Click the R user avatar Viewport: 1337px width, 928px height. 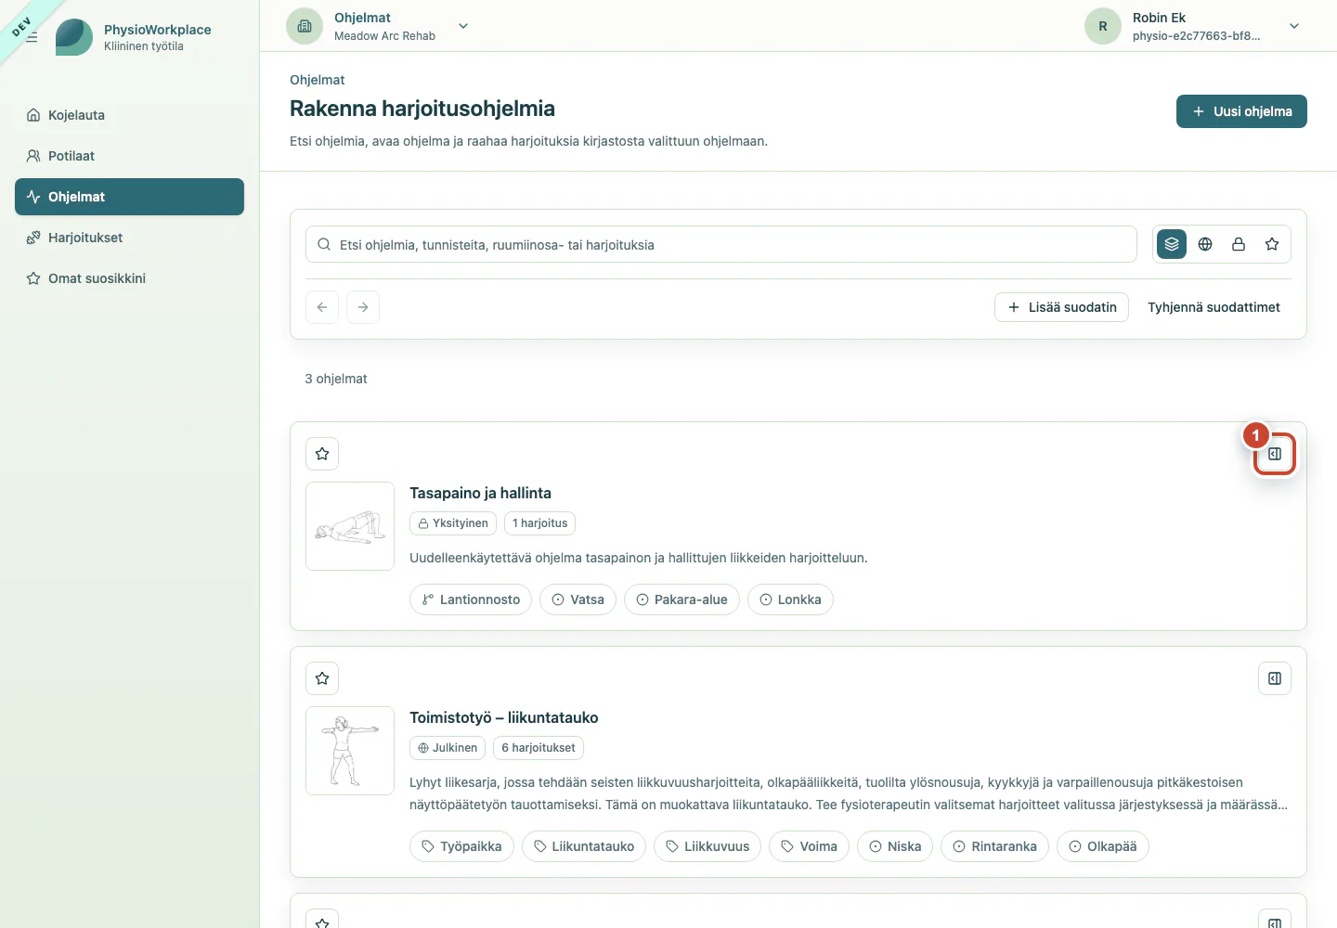click(1103, 26)
